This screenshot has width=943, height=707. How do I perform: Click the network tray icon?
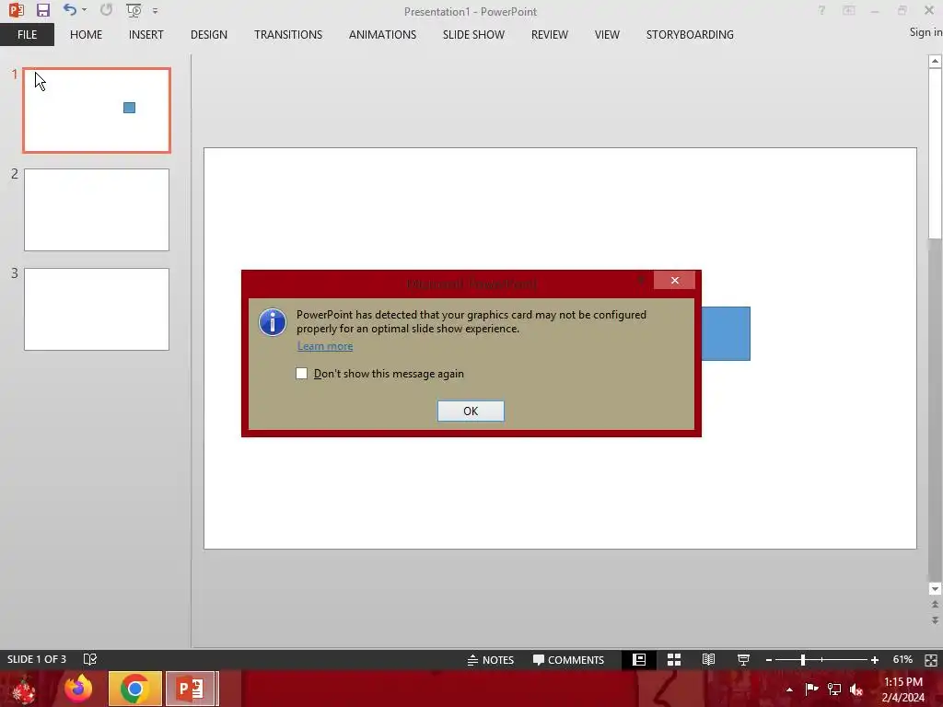(x=833, y=689)
